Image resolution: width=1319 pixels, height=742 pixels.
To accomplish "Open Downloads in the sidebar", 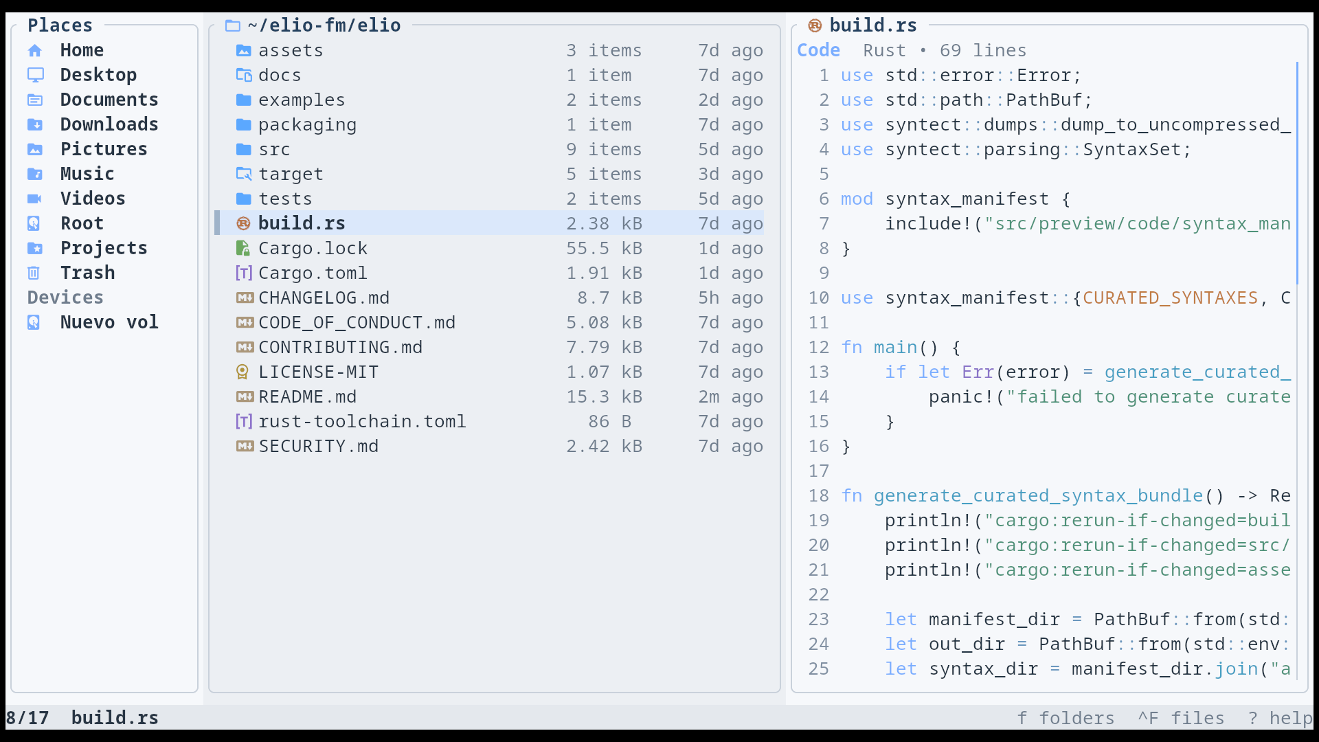I will 109,125.
